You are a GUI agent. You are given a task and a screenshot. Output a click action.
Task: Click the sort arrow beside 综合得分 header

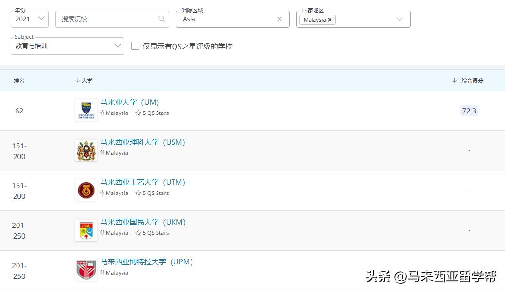point(453,81)
